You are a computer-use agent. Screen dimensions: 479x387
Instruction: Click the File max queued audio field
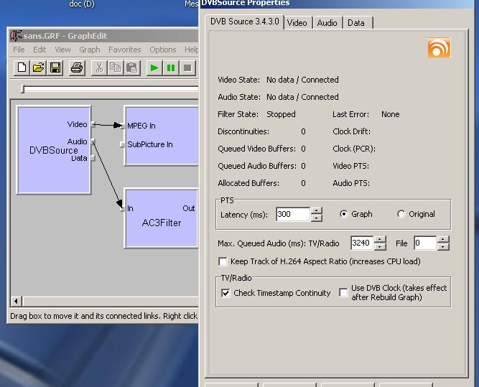pos(425,243)
